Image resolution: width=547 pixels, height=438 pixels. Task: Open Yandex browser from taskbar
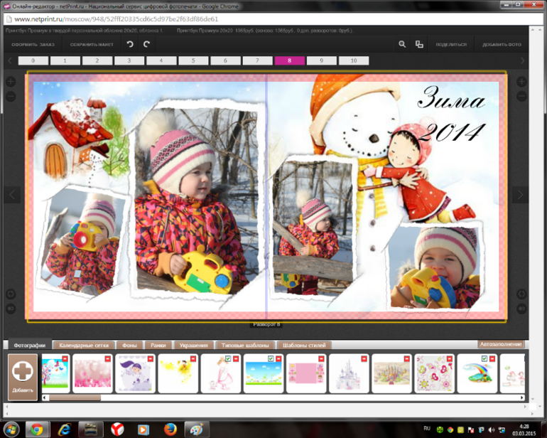click(116, 429)
